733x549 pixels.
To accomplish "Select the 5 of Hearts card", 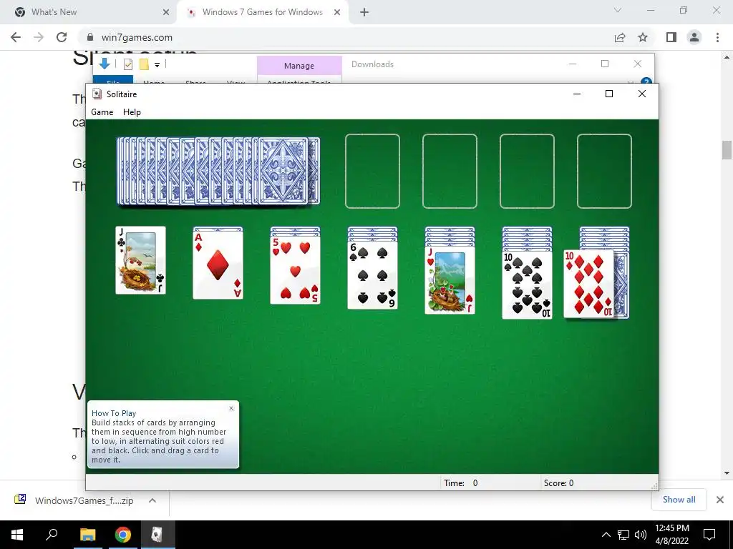I will coord(295,270).
